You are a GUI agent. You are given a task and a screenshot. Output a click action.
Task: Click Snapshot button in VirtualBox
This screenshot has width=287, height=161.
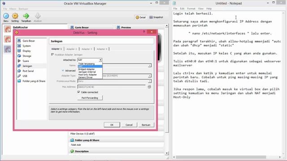point(156,17)
